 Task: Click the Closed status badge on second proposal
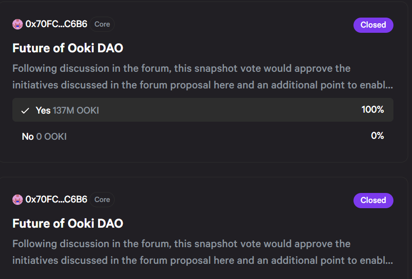point(373,200)
